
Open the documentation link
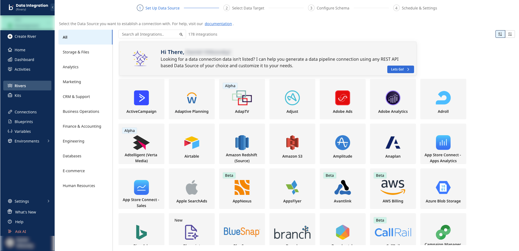tap(218, 24)
